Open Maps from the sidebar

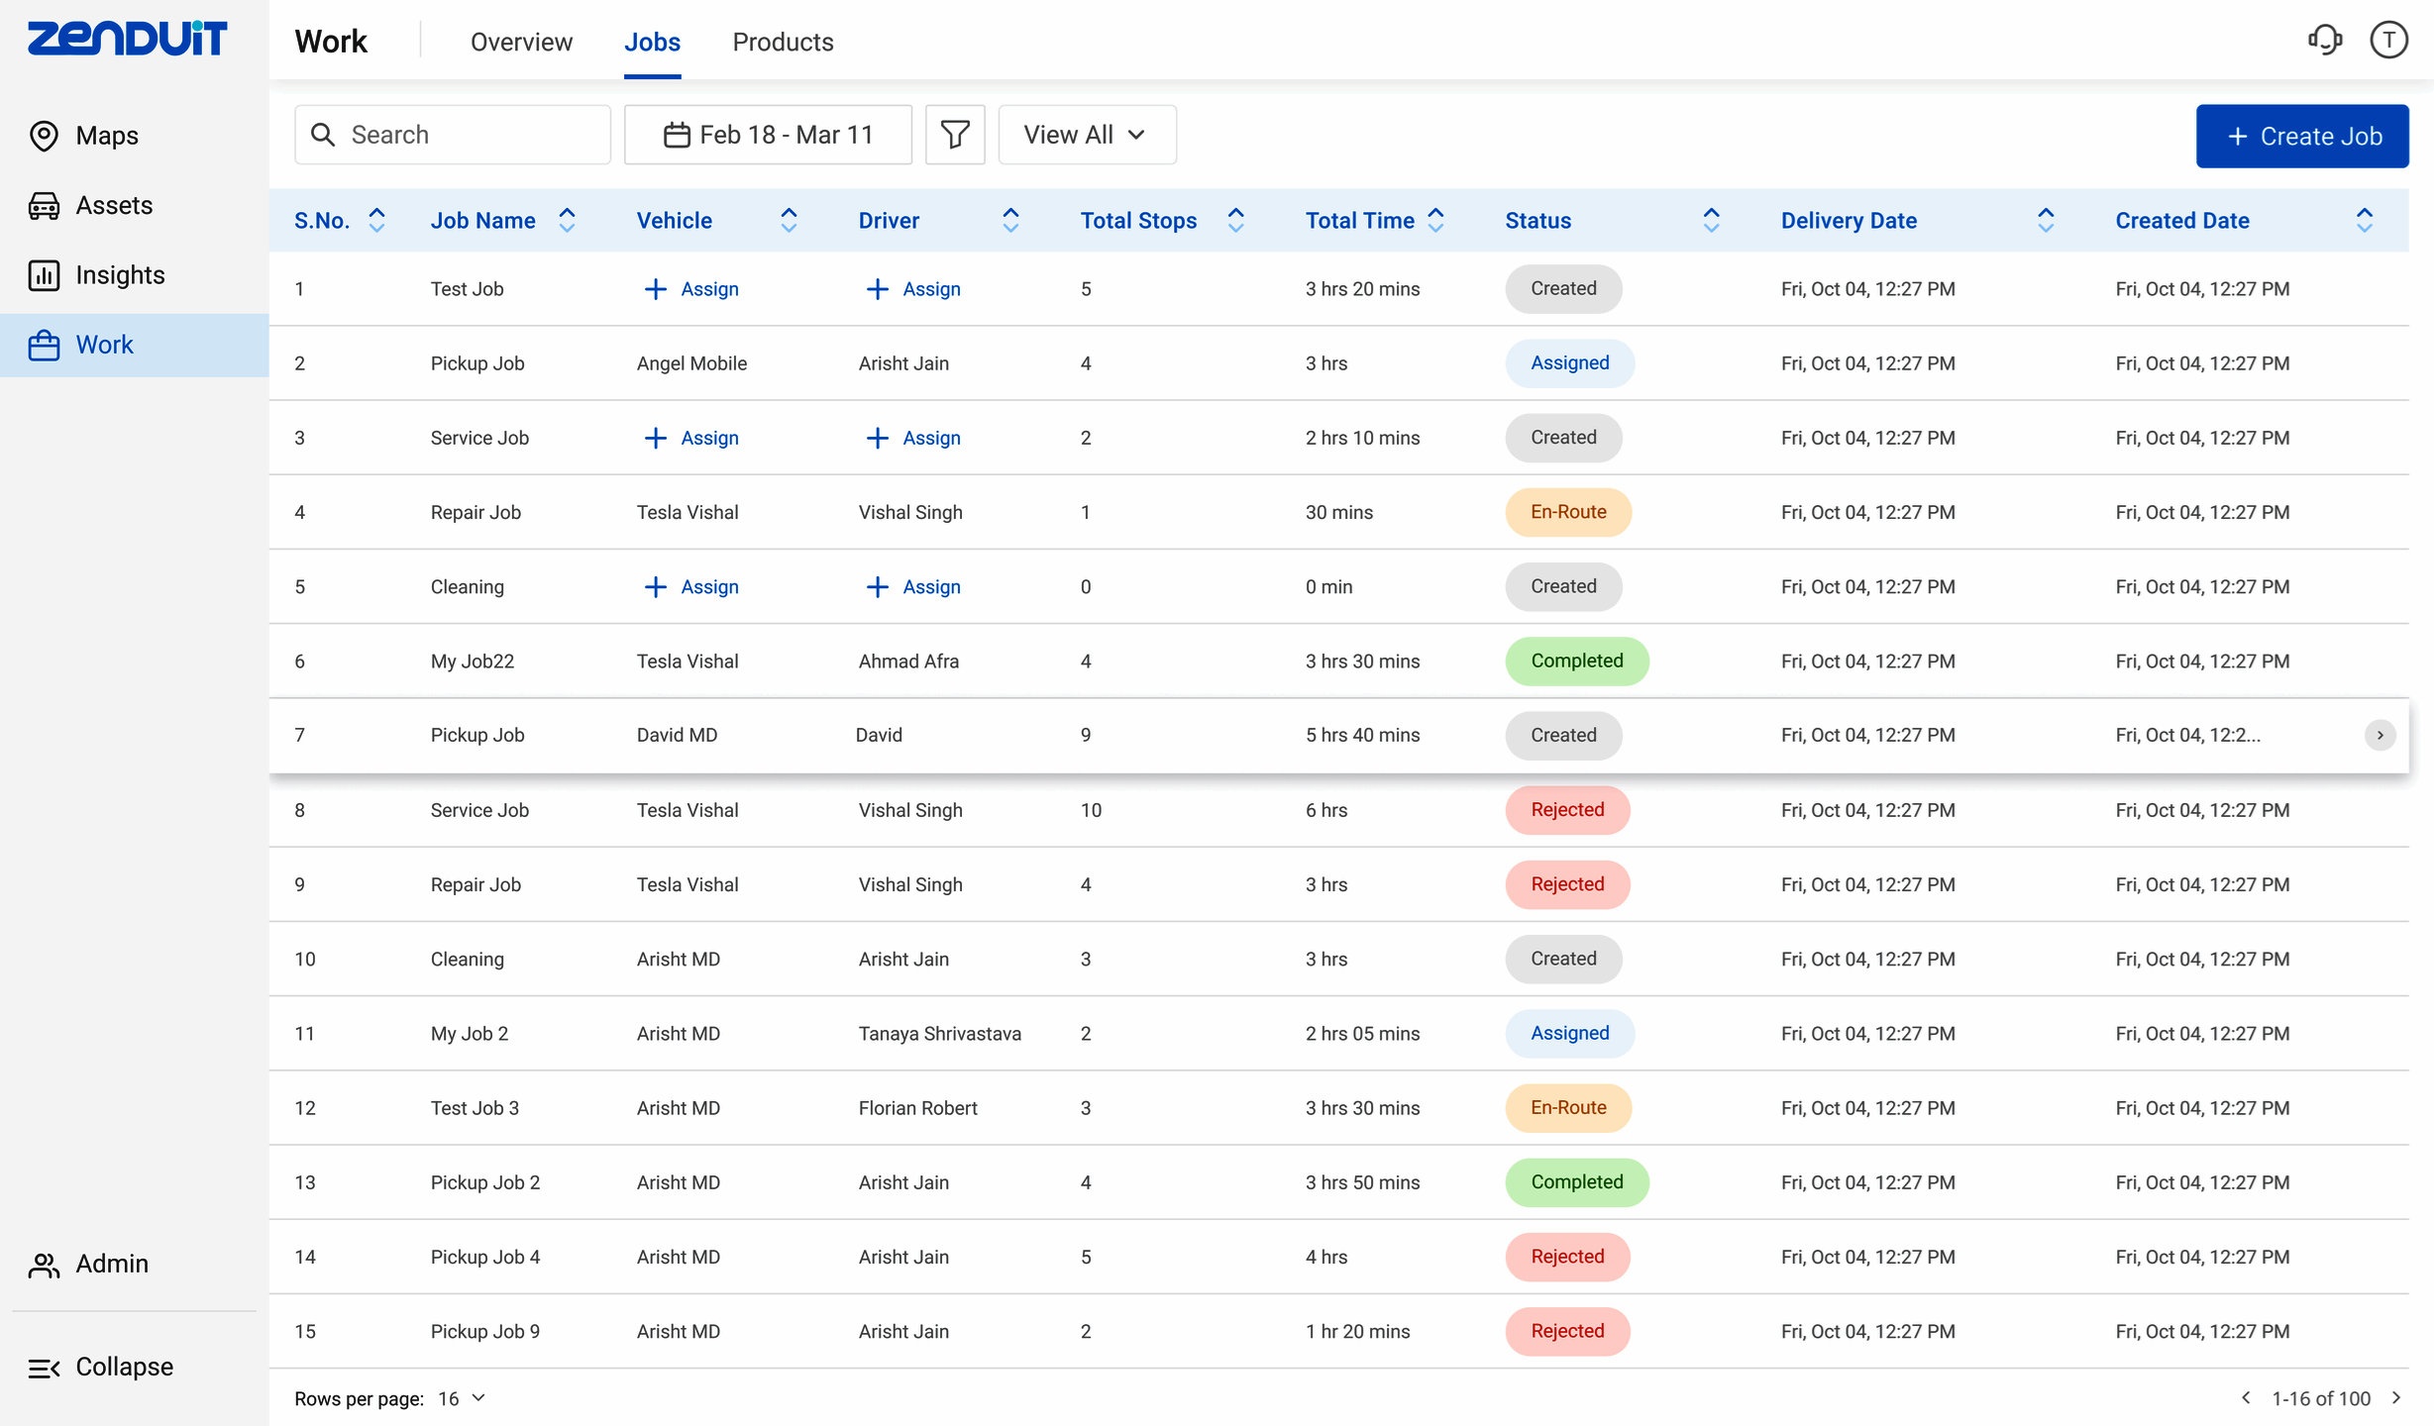tap(107, 136)
